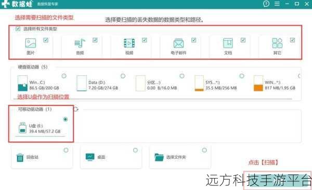The image size is (312, 190).
Task: Click the 0.00 B/16.0 MB text
Action: pyautogui.click(x=162, y=88)
